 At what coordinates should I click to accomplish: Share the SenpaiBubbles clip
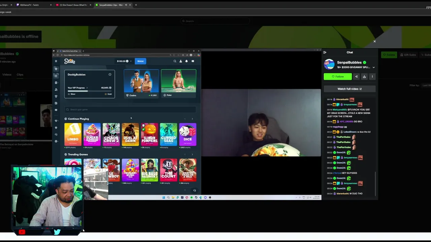pos(356,77)
